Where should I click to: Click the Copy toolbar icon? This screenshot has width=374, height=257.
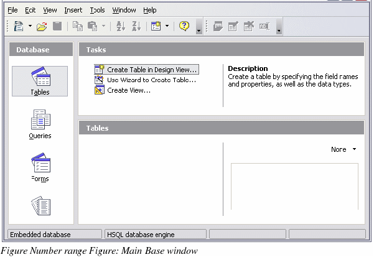[78, 26]
